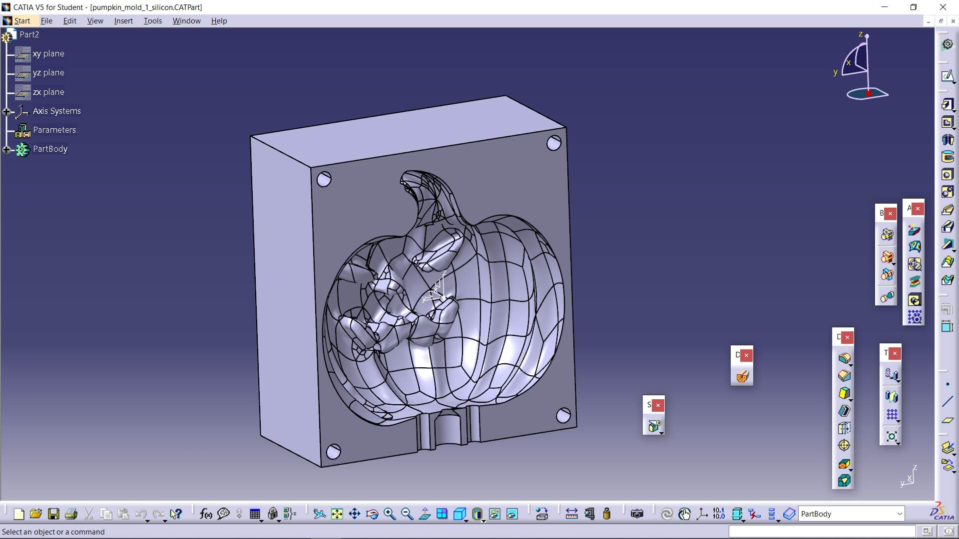Select the Mirror tool
959x539 pixels.
click(892, 396)
